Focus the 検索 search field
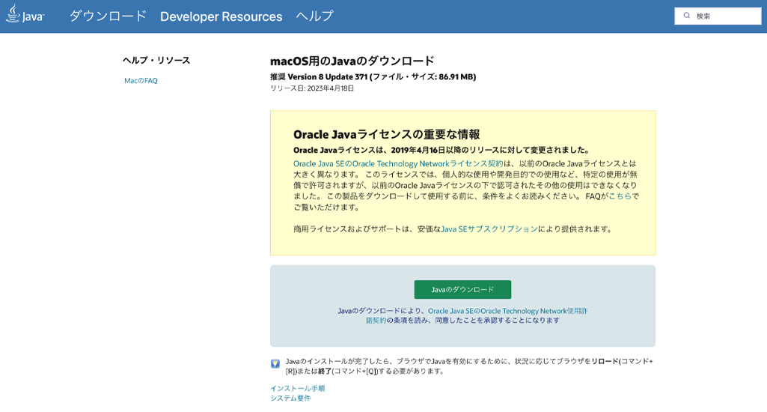Viewport: 767px width, 412px height. point(718,16)
